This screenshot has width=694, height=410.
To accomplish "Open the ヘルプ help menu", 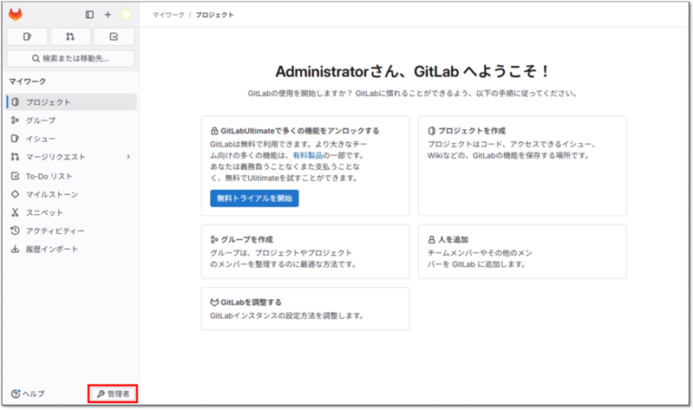I will 28,394.
